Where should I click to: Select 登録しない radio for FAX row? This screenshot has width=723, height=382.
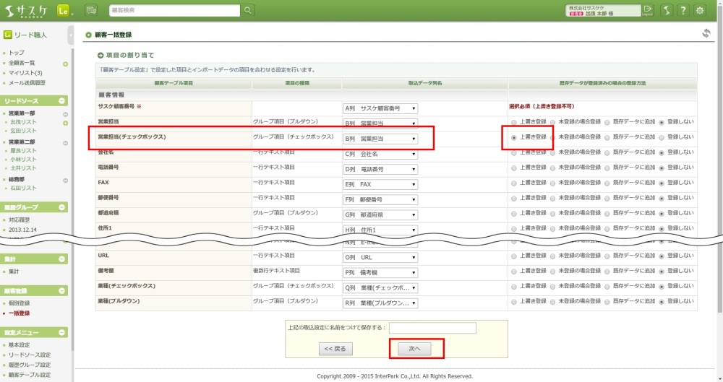pos(662,183)
